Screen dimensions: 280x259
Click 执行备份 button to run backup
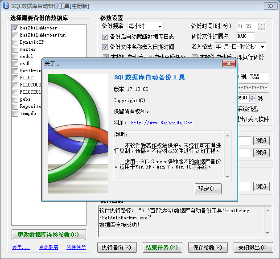tap(116, 247)
